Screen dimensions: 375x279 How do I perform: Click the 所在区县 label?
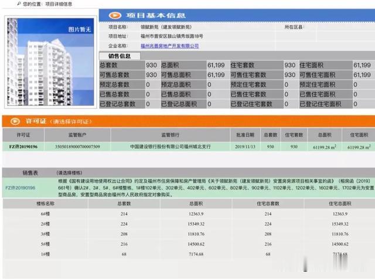294,27
